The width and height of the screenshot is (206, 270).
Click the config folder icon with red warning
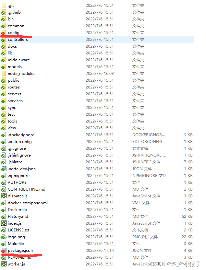[x=4, y=33]
